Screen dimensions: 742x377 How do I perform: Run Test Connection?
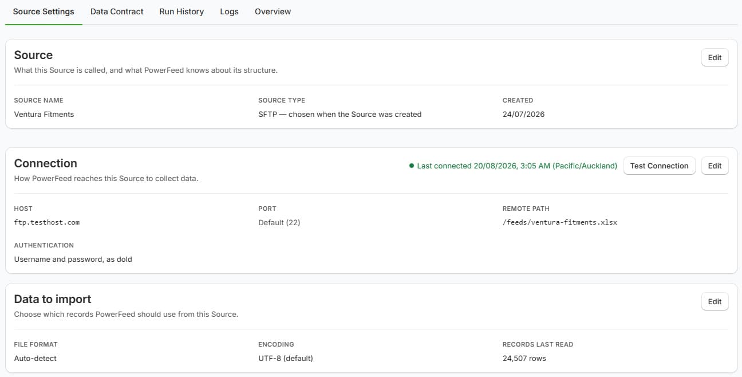point(659,166)
